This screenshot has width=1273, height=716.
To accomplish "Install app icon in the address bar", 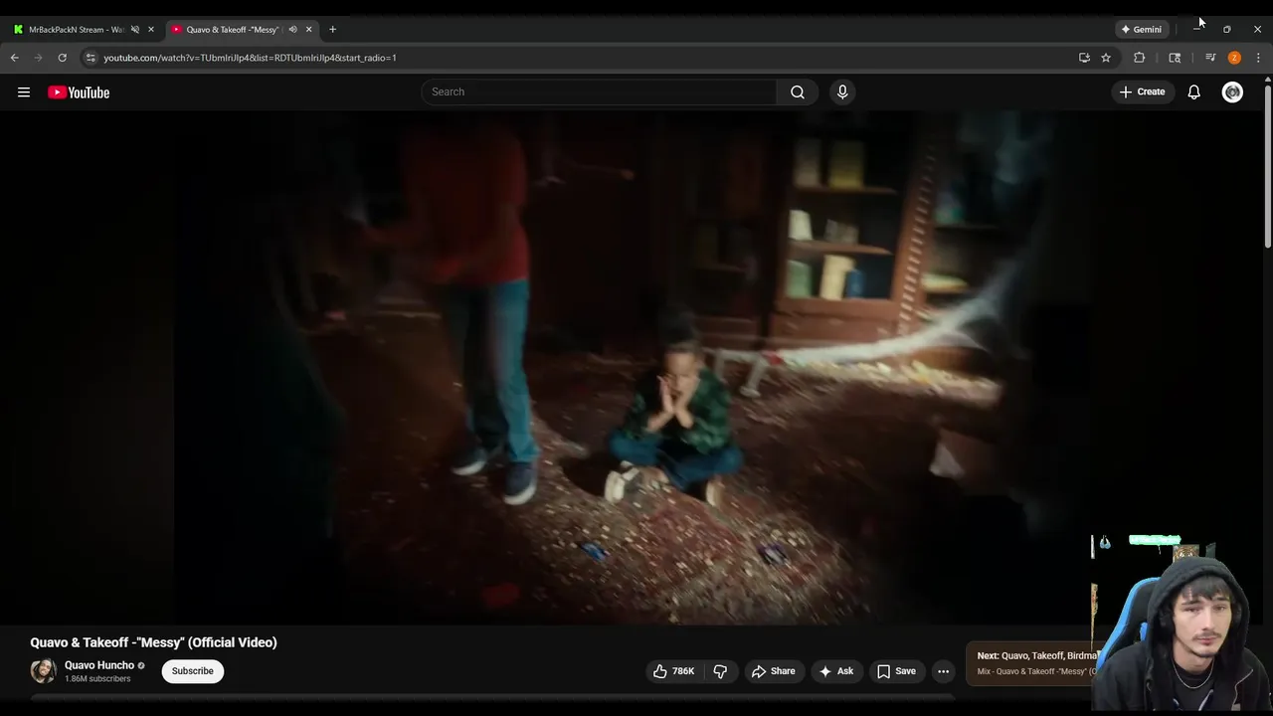I will 1084,58.
